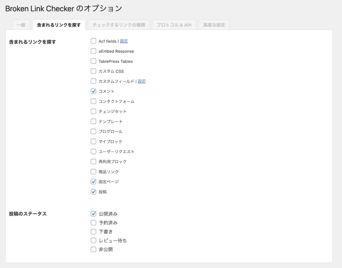Enable the コンタクトフォーム checkbox
Image resolution: width=342 pixels, height=268 pixels.
(94, 101)
